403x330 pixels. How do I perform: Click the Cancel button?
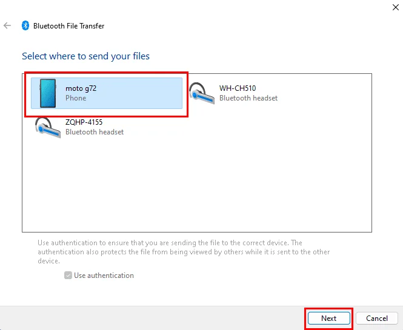[377, 318]
